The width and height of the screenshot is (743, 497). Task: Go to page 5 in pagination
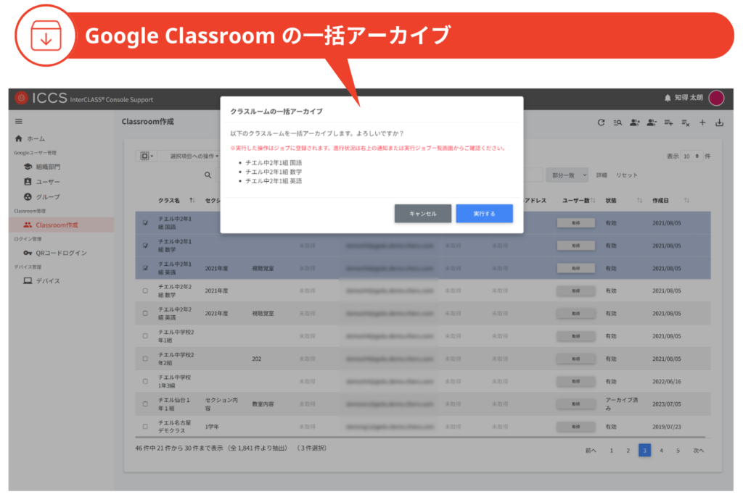pos(678,450)
